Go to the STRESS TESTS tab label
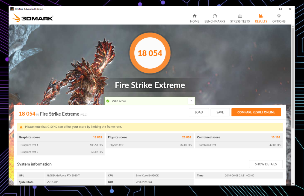304x196 pixels. [240, 22]
